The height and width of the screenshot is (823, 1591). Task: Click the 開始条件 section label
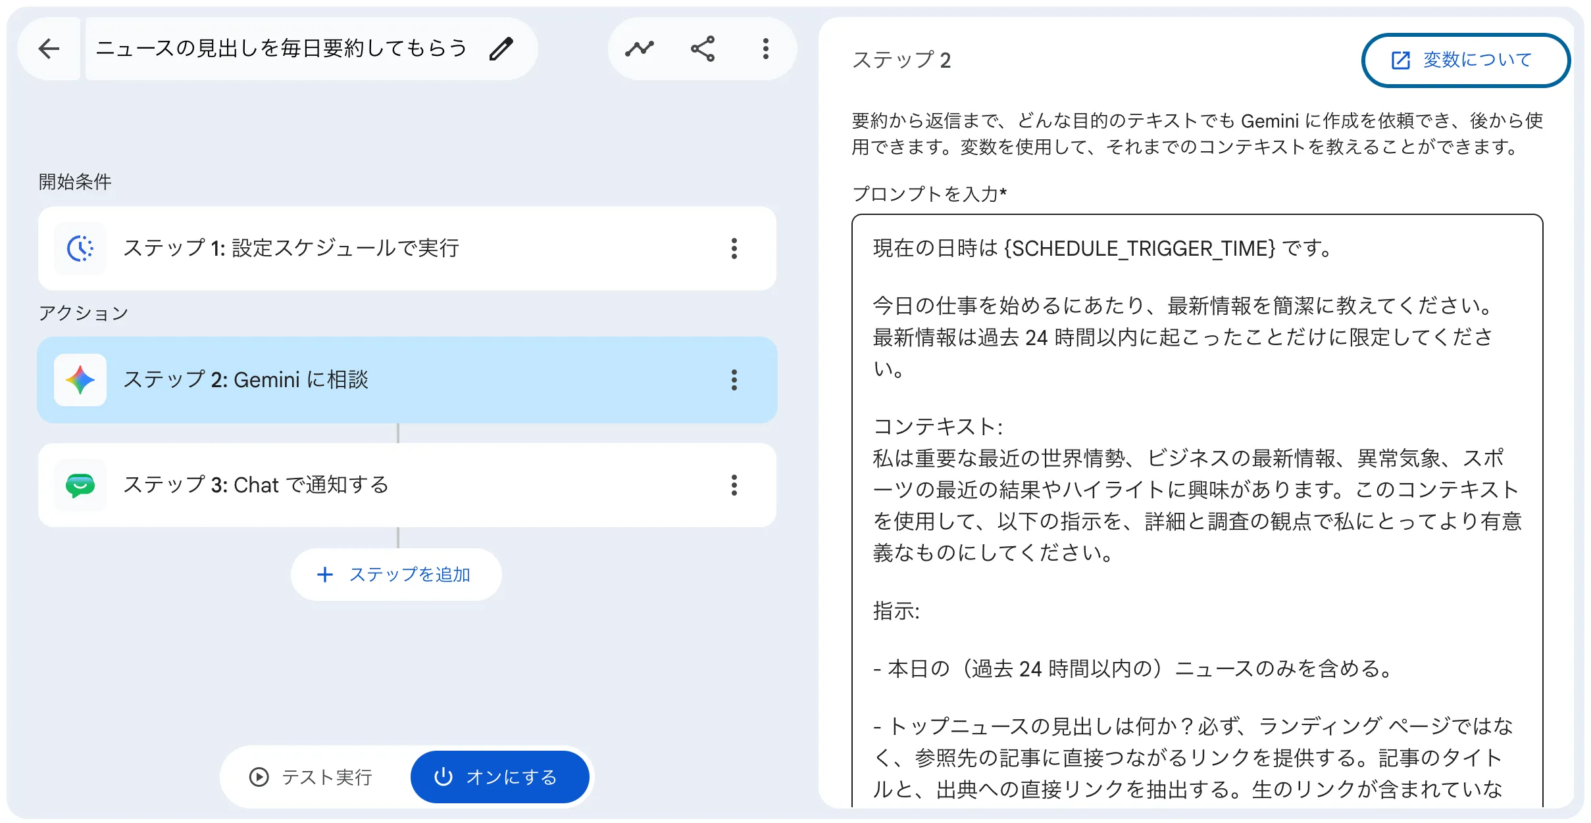tap(75, 181)
